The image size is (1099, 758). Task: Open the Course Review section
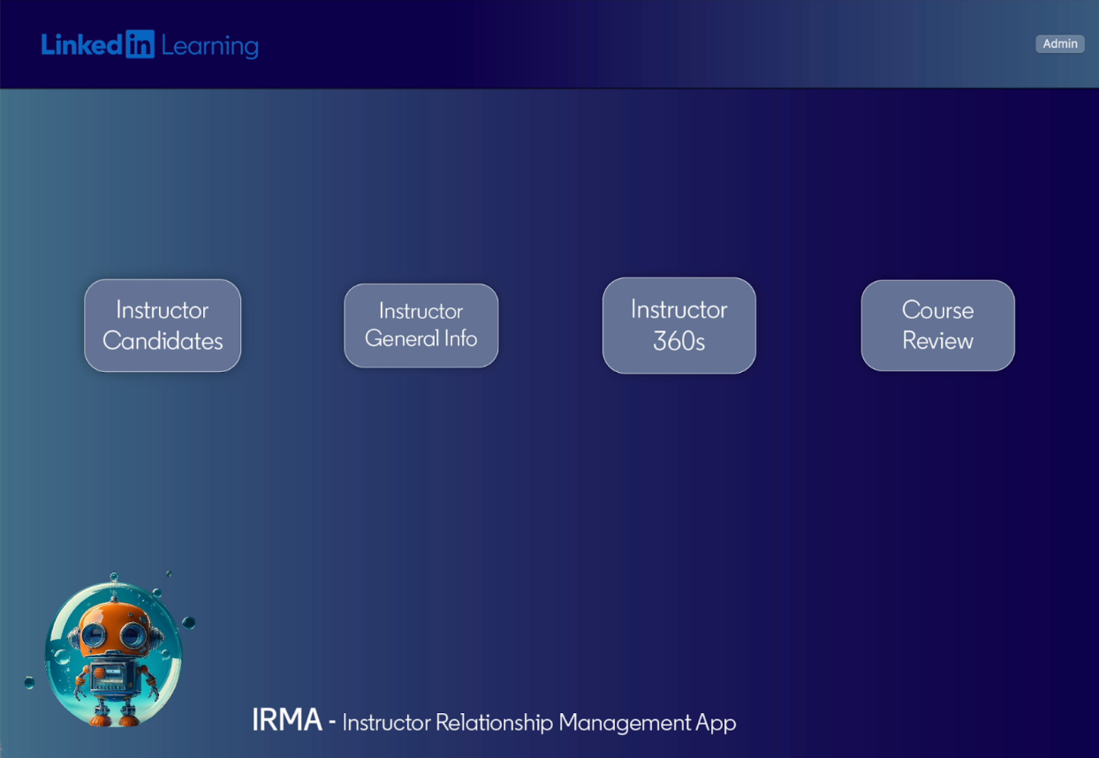tap(937, 325)
